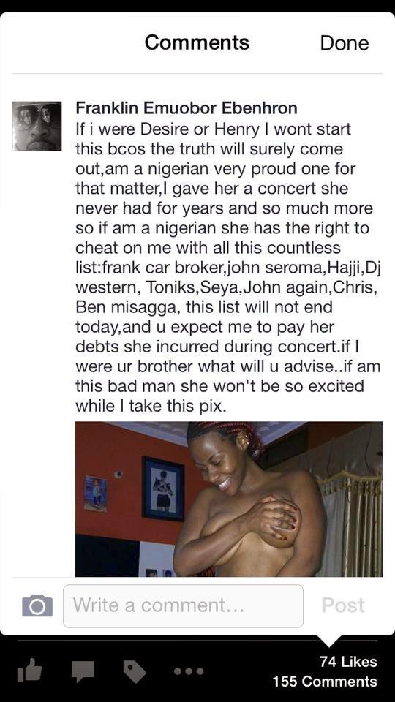The height and width of the screenshot is (702, 395).
Task: Open the '155 Comments' count
Action: pos(325,682)
